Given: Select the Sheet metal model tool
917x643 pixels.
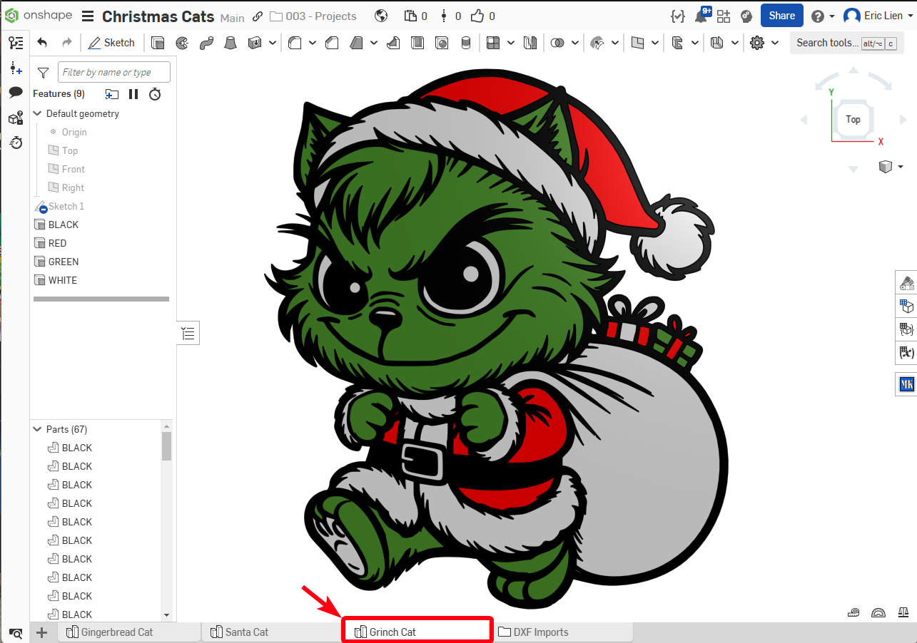Looking at the screenshot, I should [717, 43].
